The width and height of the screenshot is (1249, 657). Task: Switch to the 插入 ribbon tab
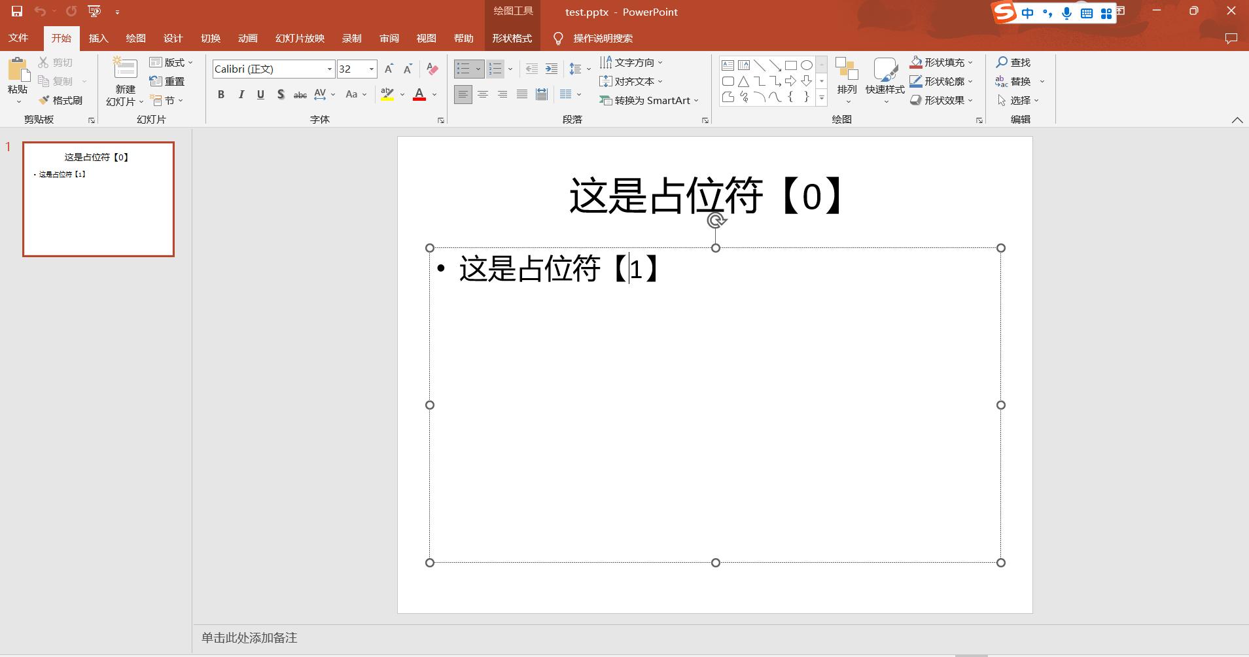point(98,38)
